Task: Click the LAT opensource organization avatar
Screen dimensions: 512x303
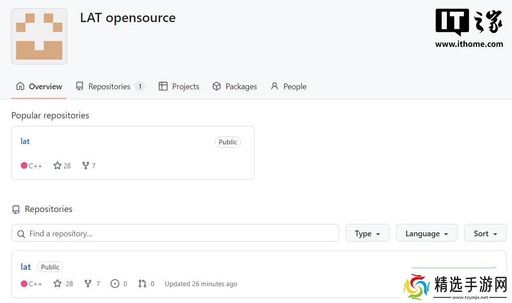Action: (x=39, y=37)
